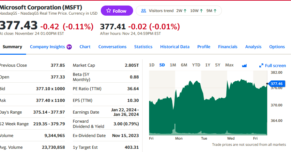291x152 pixels.
Task: Click the Full screen link
Action: click(x=275, y=65)
